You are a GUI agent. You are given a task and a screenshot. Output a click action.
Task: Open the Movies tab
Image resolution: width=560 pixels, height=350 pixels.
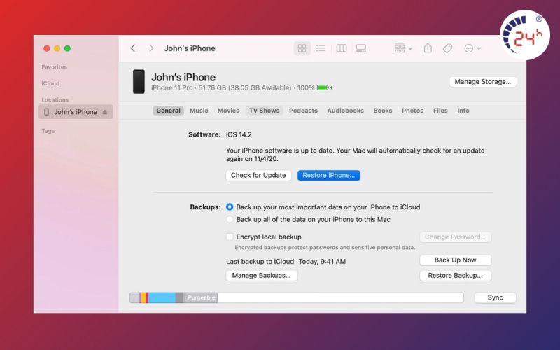click(x=229, y=111)
